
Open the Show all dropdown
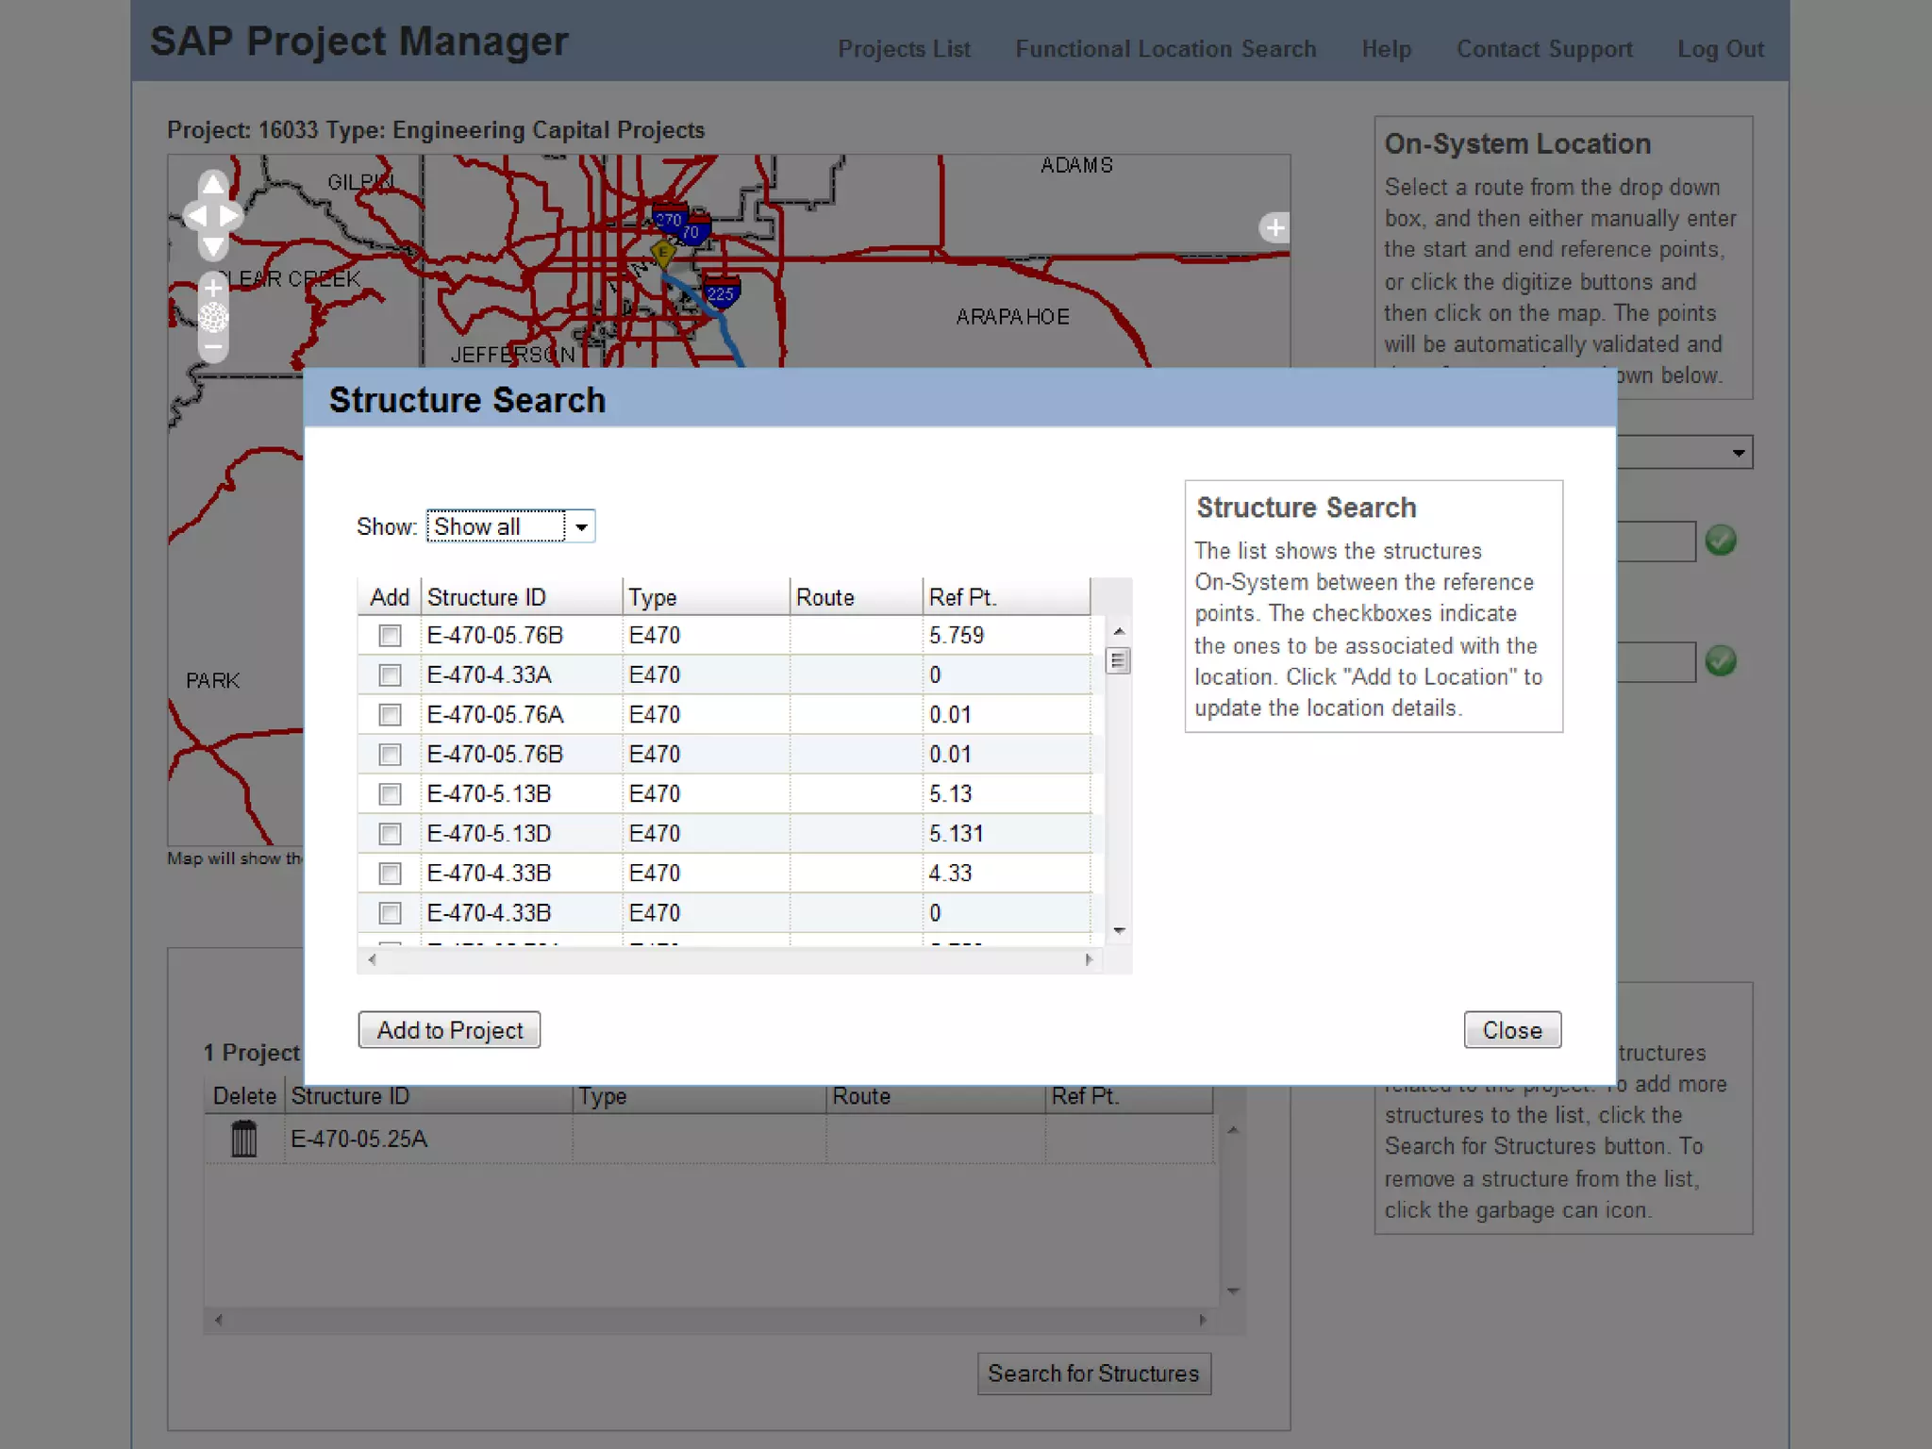(x=510, y=526)
